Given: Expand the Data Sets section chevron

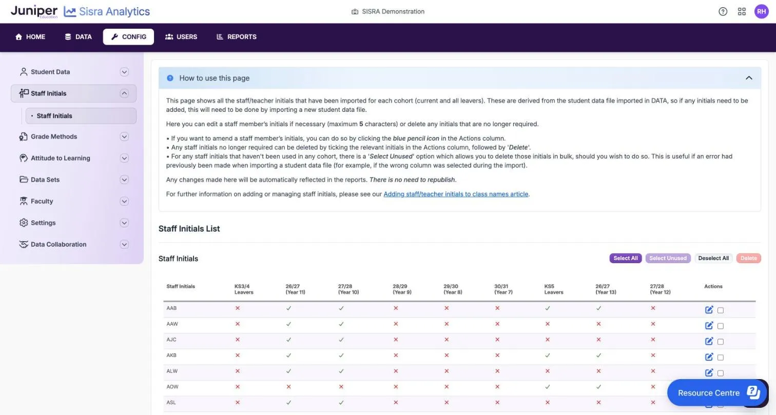Looking at the screenshot, I should pos(124,180).
